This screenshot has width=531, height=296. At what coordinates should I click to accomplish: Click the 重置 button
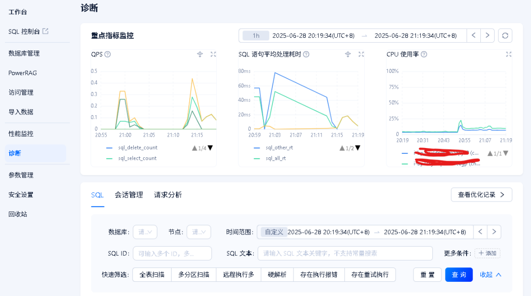pyautogui.click(x=427, y=275)
